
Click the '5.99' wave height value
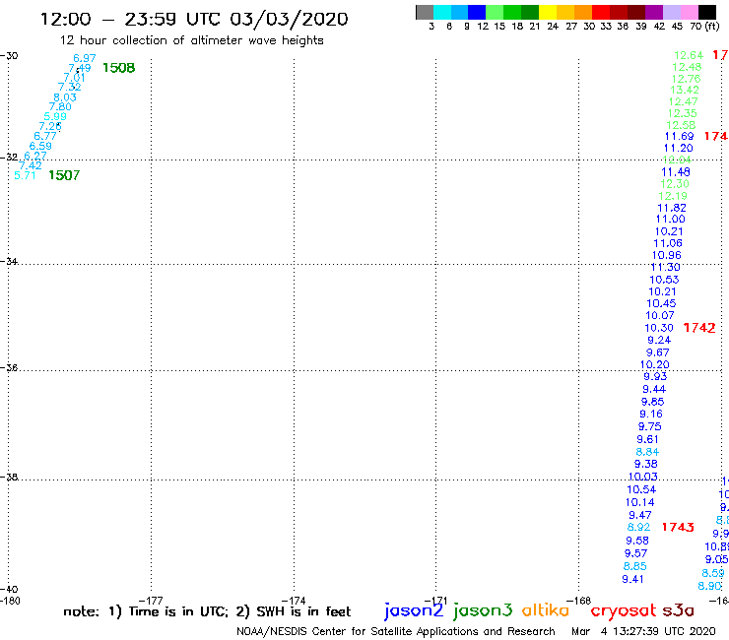(55, 116)
